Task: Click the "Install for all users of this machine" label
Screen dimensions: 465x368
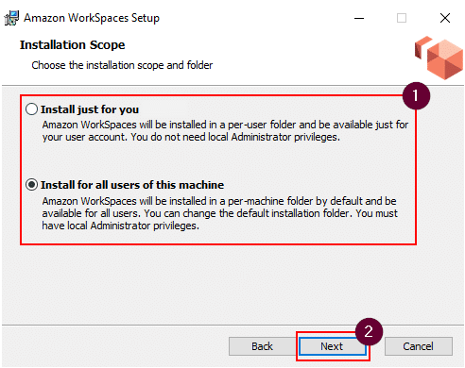Action: click(132, 185)
